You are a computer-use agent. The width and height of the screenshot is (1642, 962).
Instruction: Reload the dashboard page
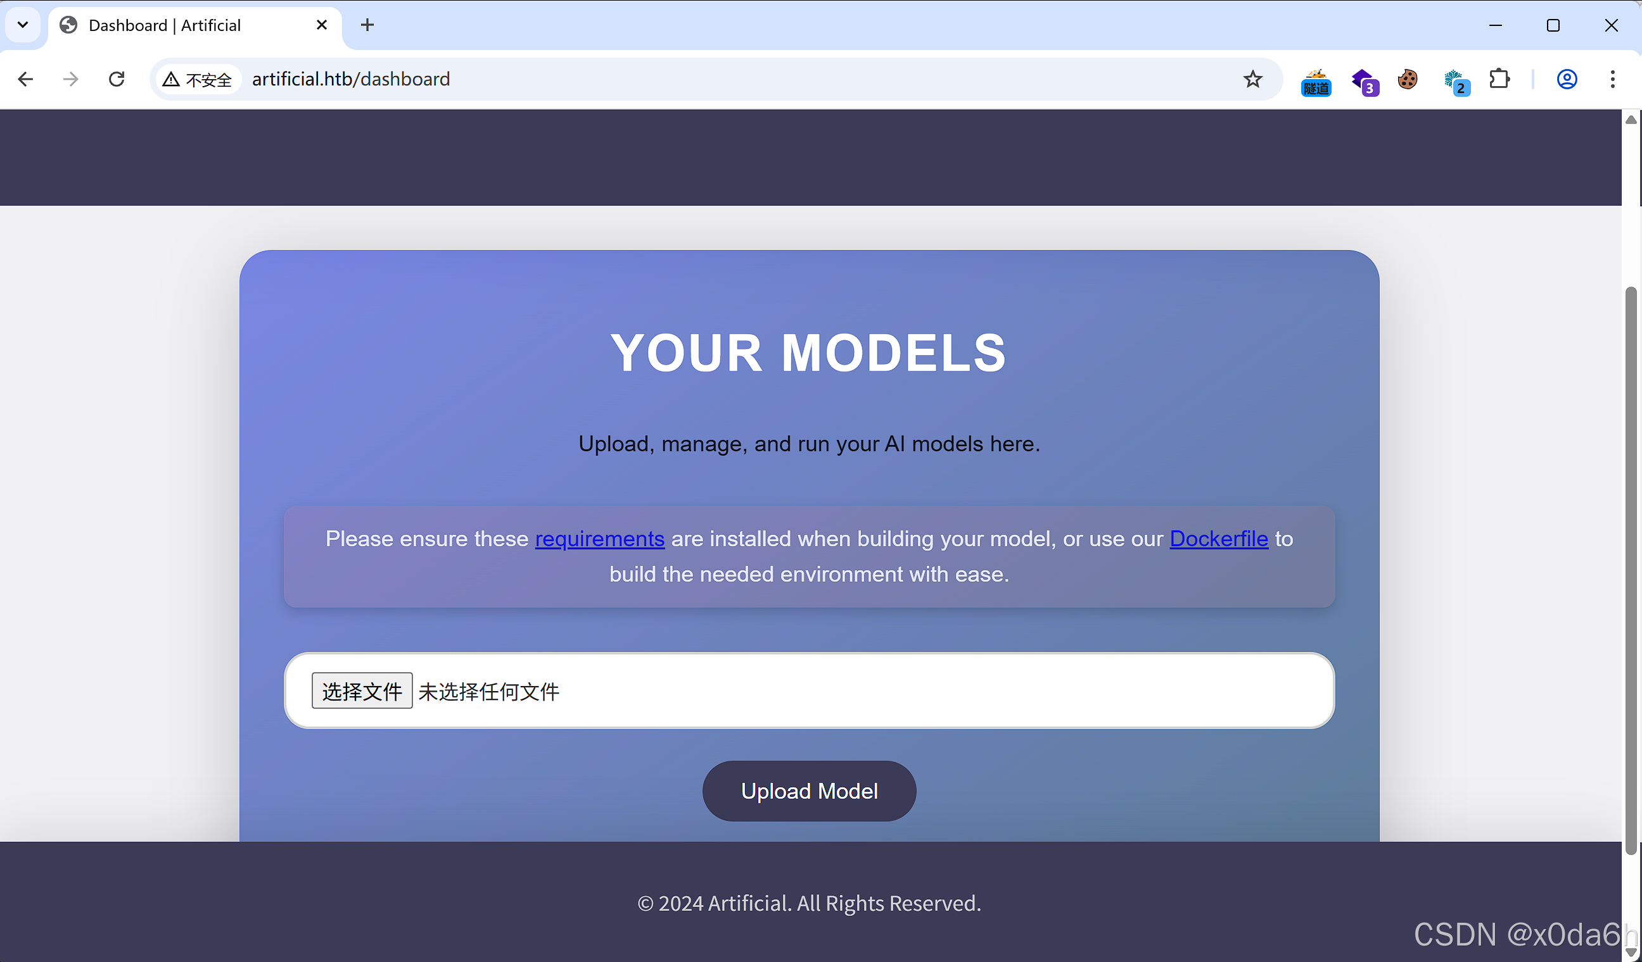tap(117, 79)
